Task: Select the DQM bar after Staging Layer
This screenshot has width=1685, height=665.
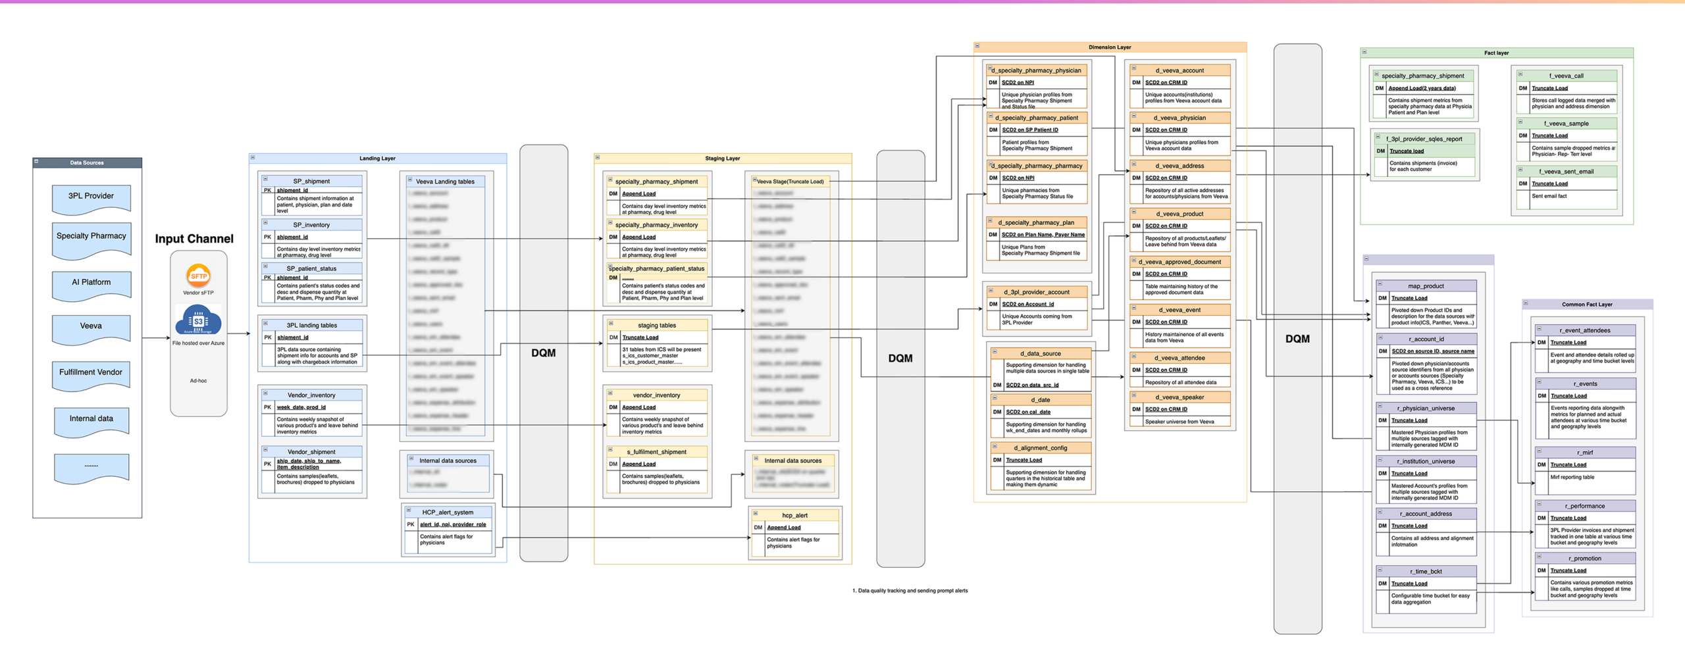Action: click(900, 358)
